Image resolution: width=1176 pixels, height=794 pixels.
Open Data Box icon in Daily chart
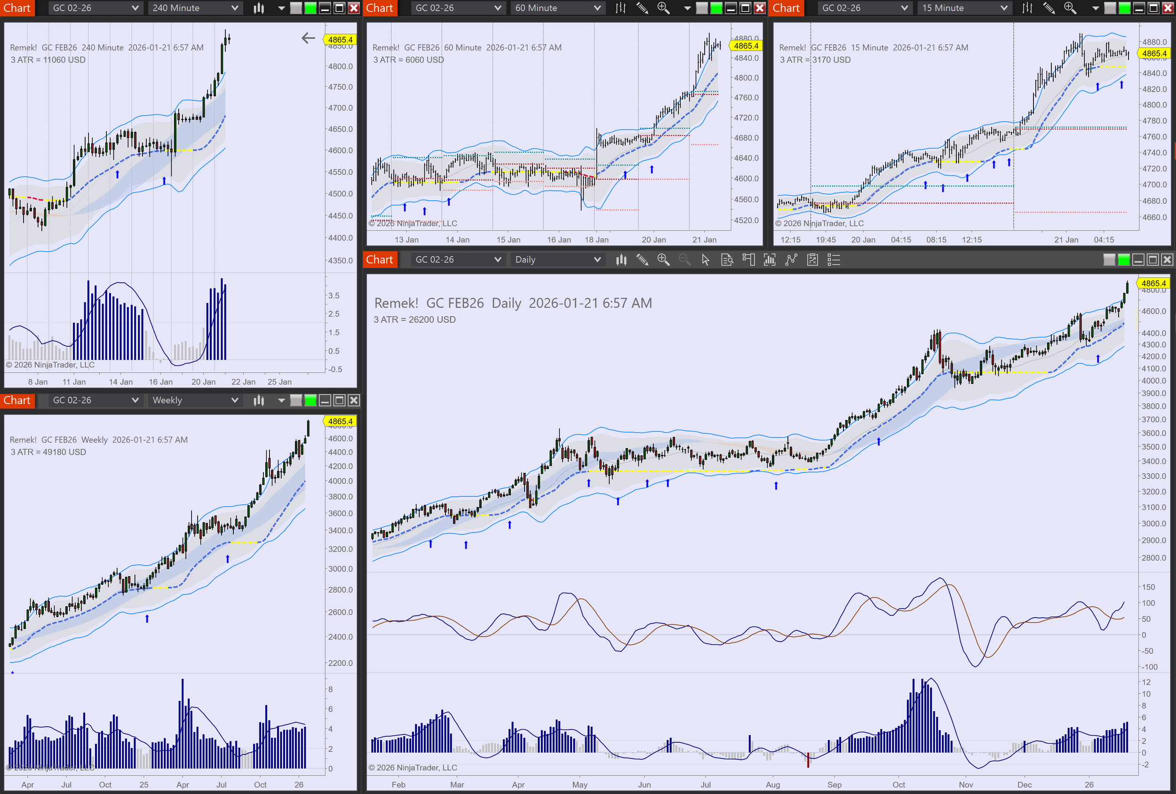(x=727, y=260)
